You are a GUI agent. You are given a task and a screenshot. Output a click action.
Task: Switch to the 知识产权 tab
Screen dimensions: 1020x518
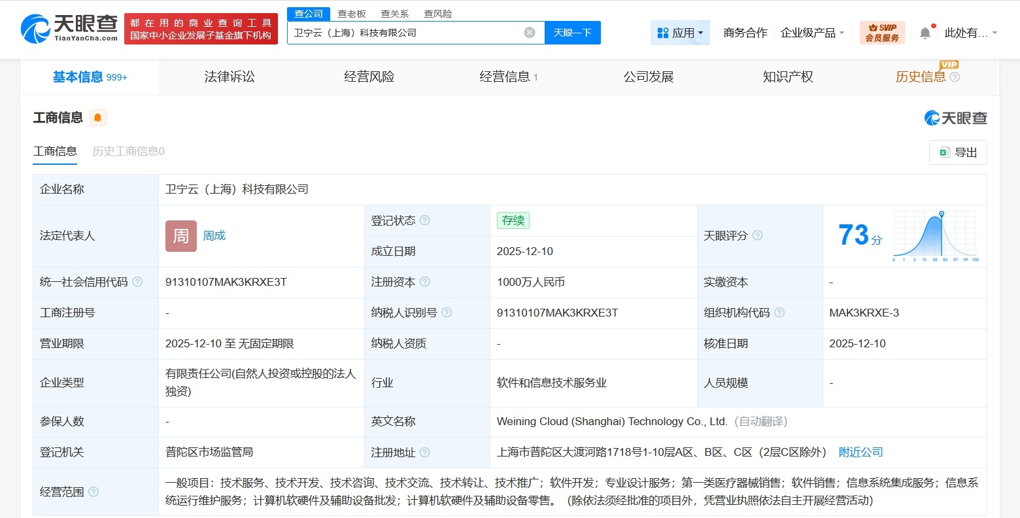(787, 77)
